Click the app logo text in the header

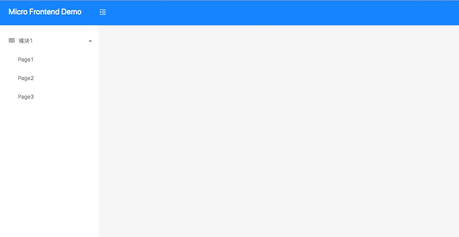pos(45,12)
